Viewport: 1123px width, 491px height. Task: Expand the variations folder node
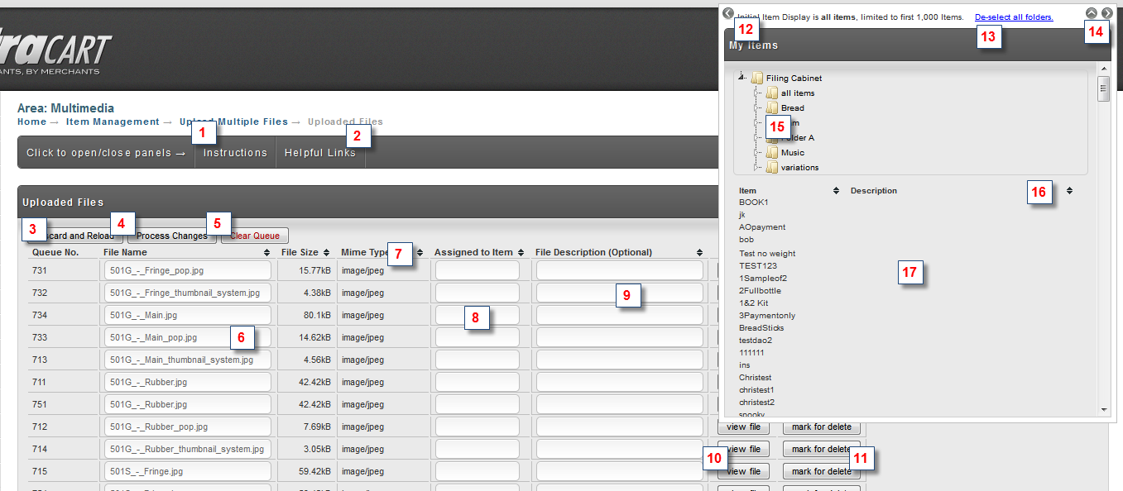[756, 167]
